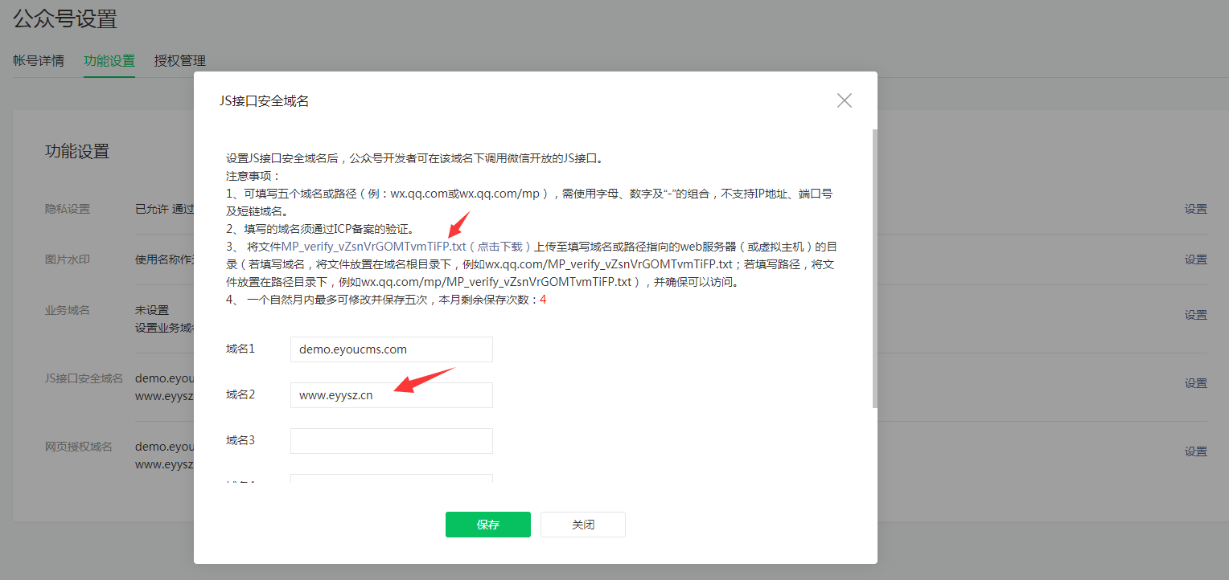This screenshot has height=580, width=1229.
Task: Click the 关闭 button in the dialog
Action: tap(582, 524)
